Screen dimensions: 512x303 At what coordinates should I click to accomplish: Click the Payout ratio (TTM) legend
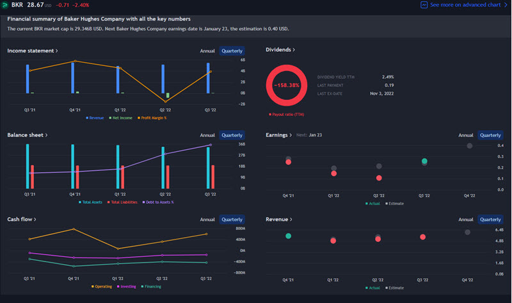click(x=286, y=115)
